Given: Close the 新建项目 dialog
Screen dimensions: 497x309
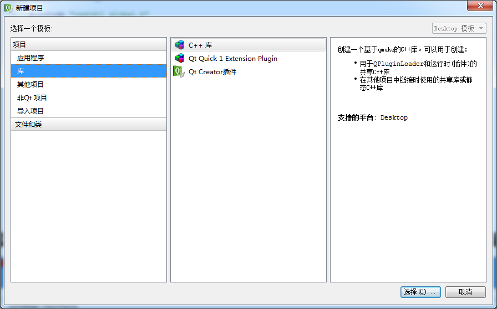Looking at the screenshot, I should pos(480,6).
